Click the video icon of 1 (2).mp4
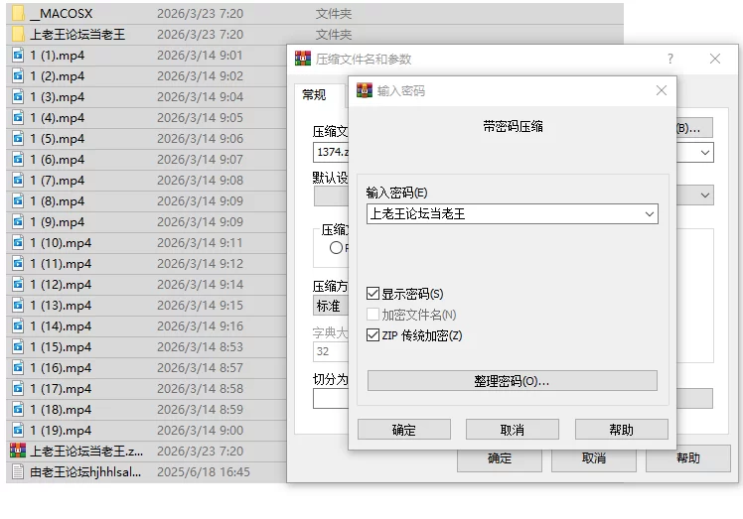The width and height of the screenshot is (743, 519). pyautogui.click(x=18, y=75)
